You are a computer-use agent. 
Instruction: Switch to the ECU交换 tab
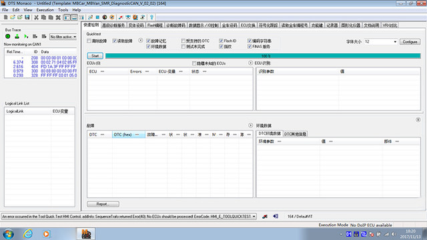click(x=248, y=25)
